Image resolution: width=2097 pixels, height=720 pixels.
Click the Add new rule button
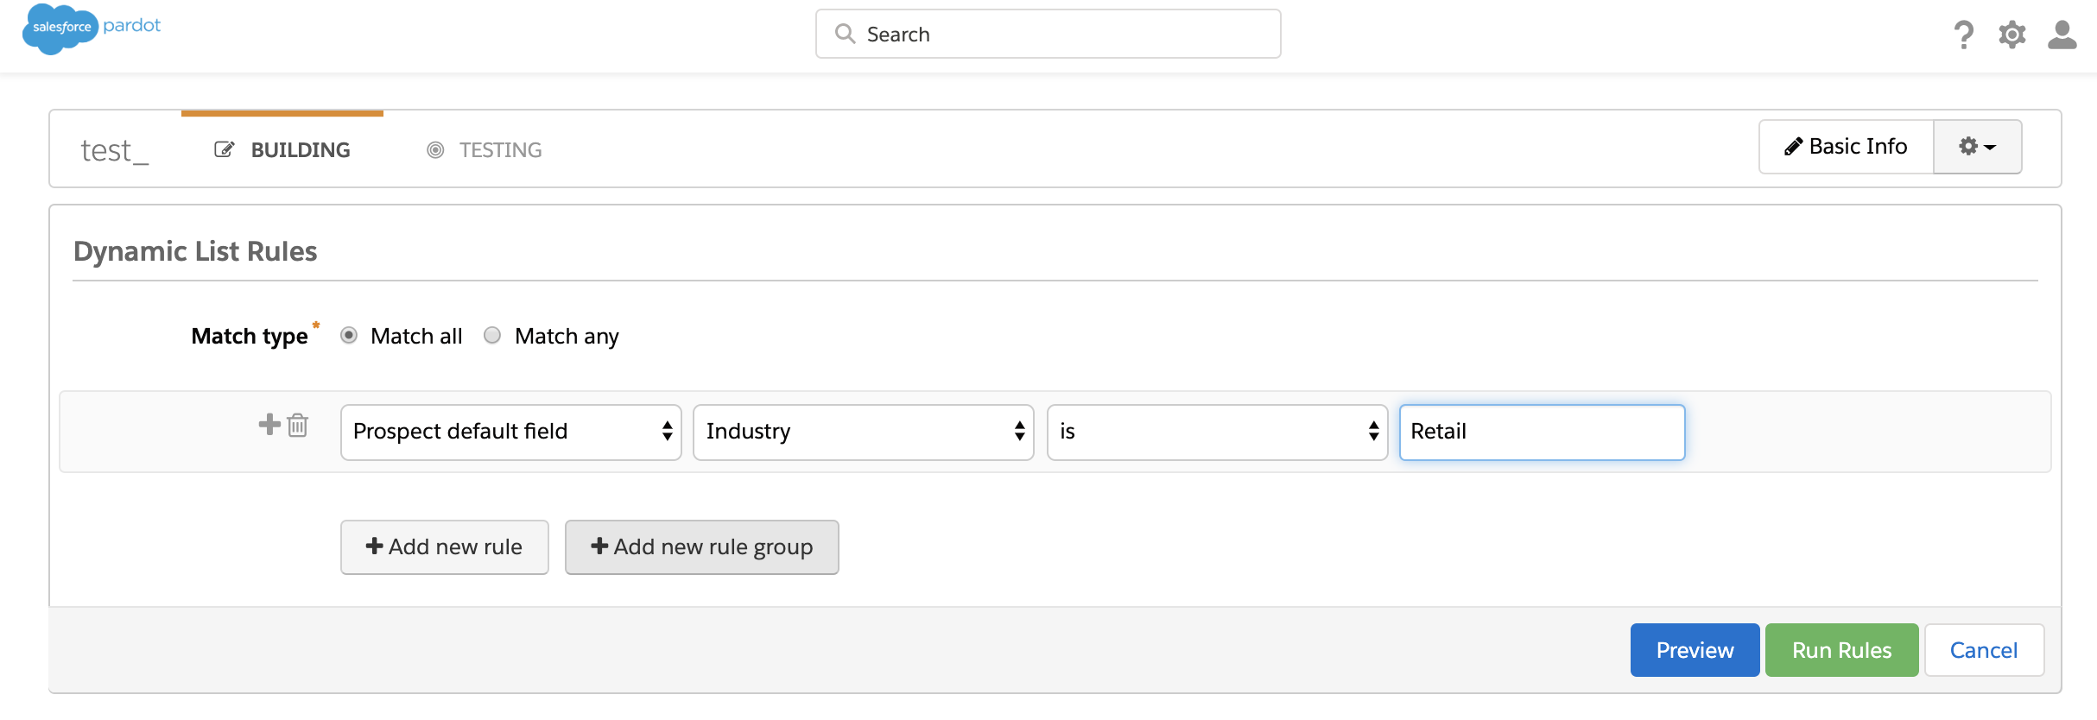[x=444, y=546]
